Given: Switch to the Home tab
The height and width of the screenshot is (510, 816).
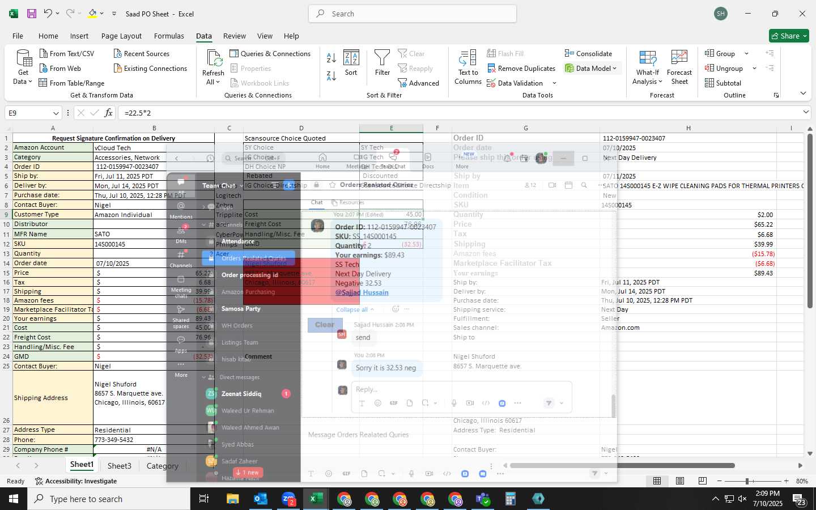Looking at the screenshot, I should 48,36.
